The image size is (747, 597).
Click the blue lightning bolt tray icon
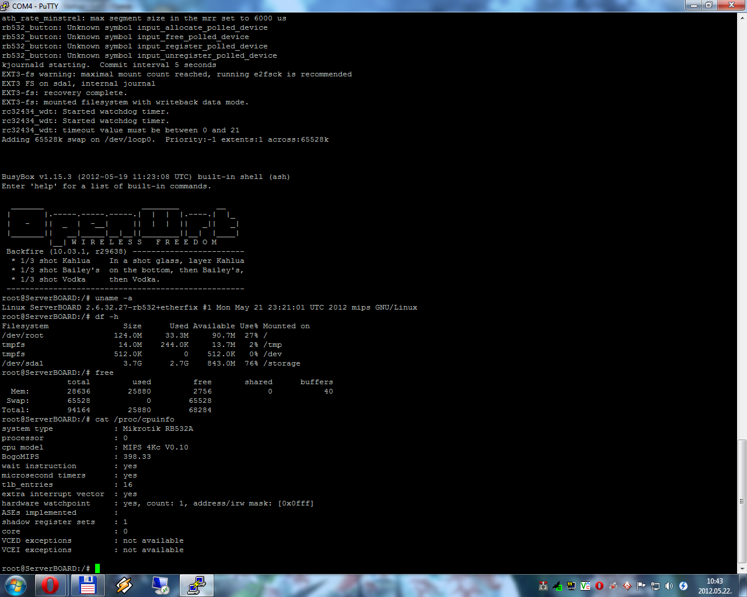(683, 586)
